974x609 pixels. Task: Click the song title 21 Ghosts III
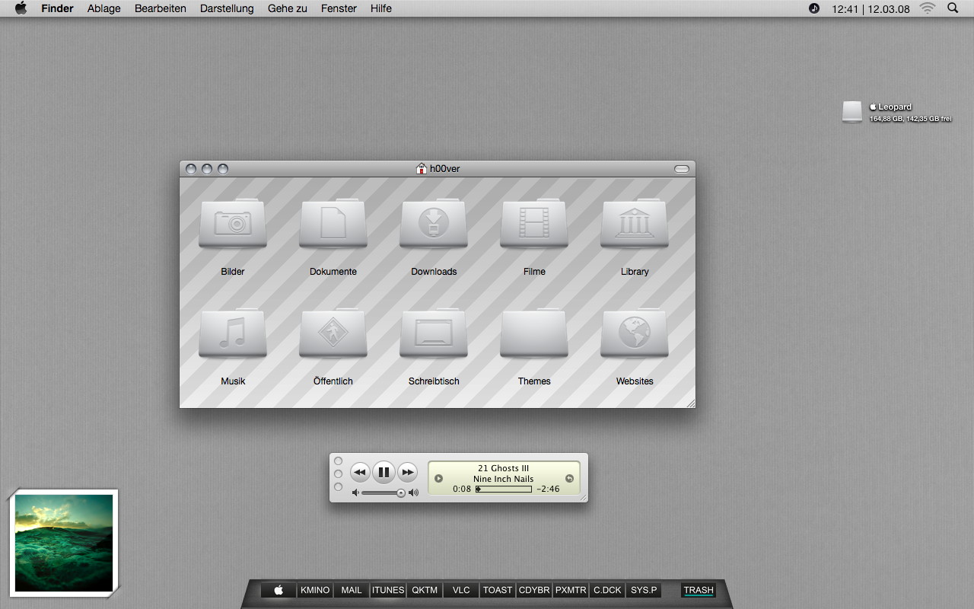(x=504, y=468)
